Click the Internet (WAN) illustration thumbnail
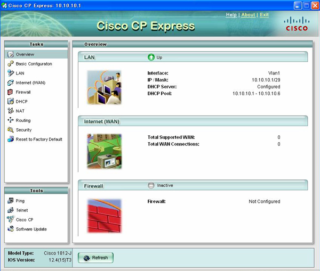Image resolution: width=320 pixels, height=271 pixels. [105, 151]
